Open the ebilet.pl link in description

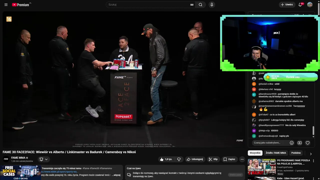(60, 172)
